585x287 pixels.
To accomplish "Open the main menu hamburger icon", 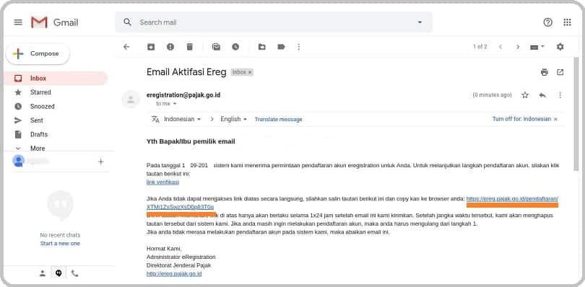I will [18, 22].
